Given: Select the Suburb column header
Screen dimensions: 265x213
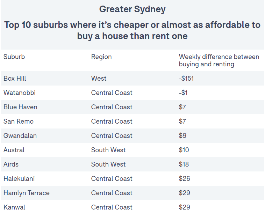Looking at the screenshot, I should (14, 57).
